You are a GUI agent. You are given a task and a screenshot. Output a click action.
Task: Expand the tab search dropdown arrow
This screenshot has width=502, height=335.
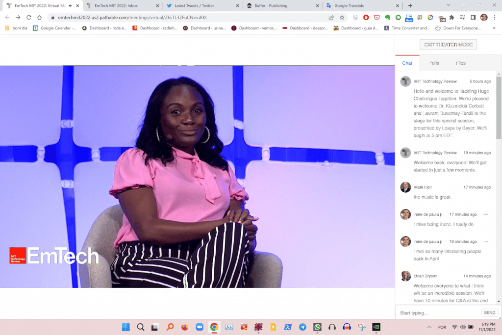[449, 5]
